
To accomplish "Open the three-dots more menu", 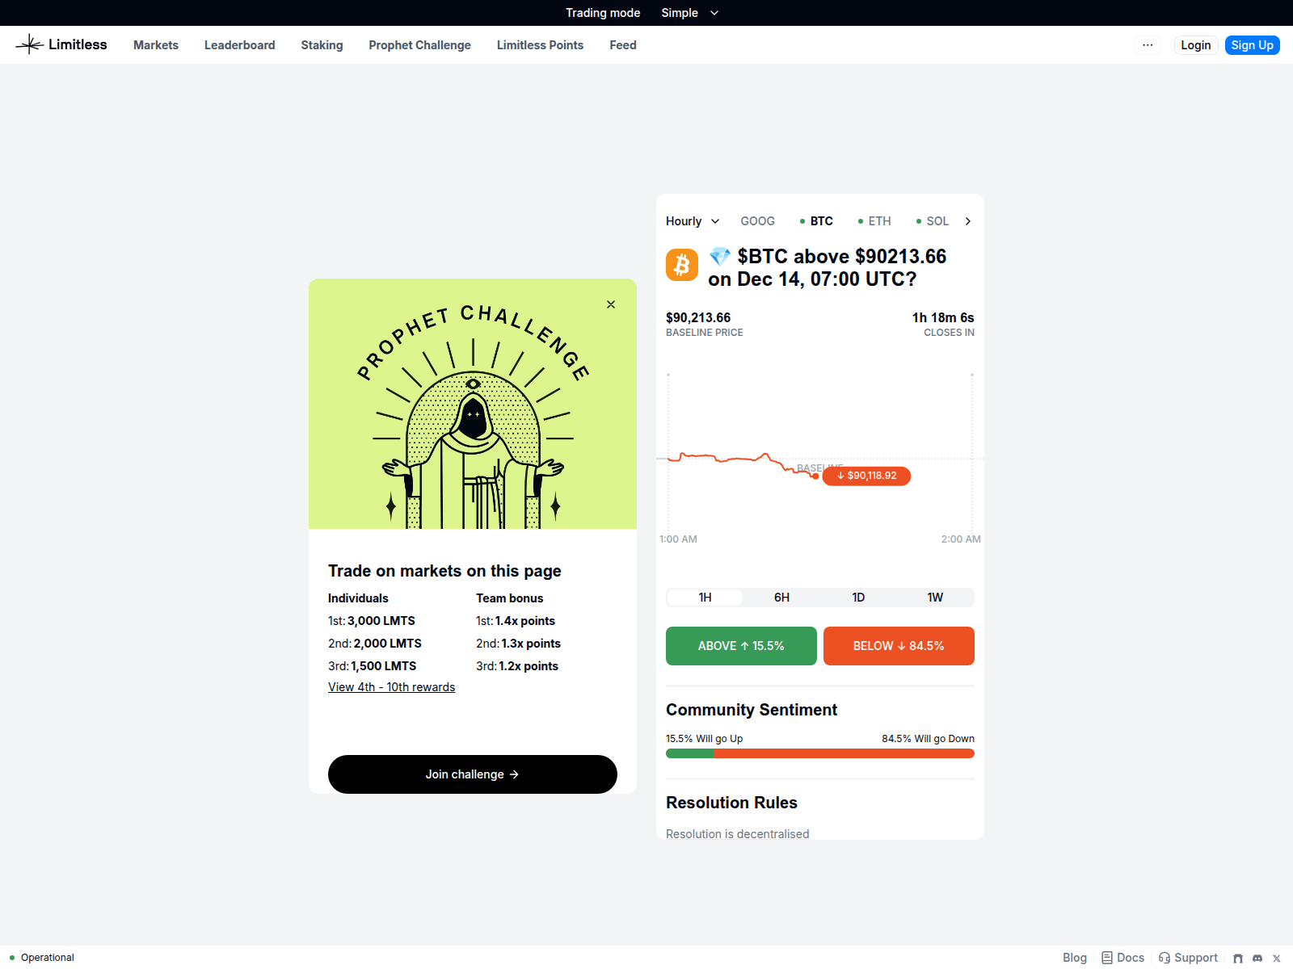I will [1148, 45].
